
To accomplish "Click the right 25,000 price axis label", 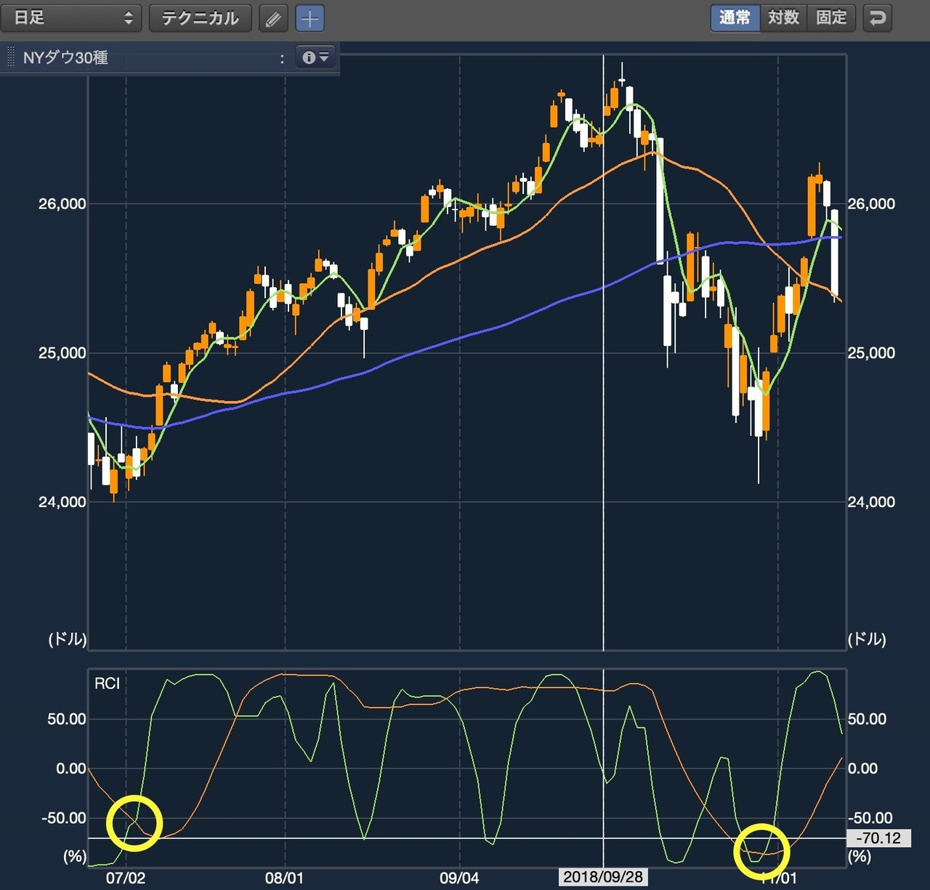I will pos(871,353).
